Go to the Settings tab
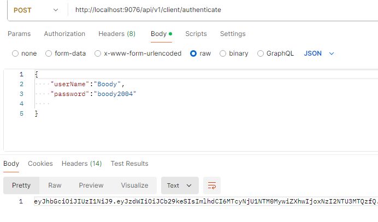 pos(233,34)
